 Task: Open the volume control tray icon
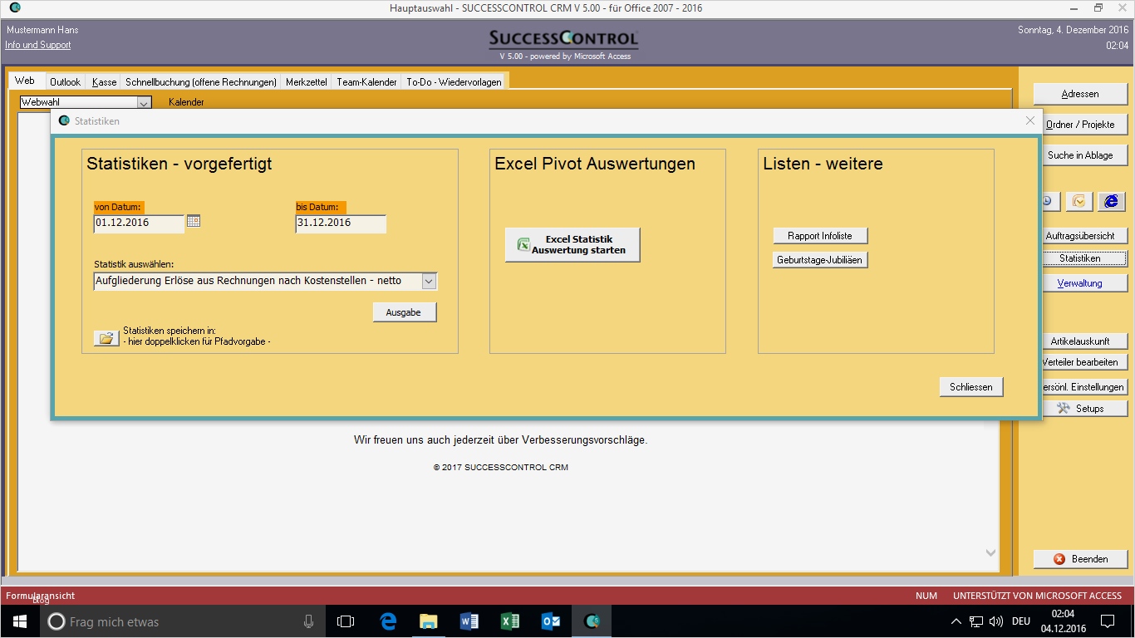pyautogui.click(x=997, y=621)
